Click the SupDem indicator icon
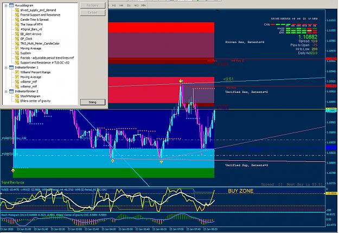This screenshot has height=233, width=339. pos(17,53)
